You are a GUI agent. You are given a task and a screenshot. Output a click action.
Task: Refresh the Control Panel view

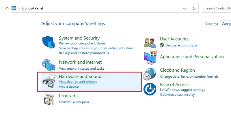tap(194, 8)
